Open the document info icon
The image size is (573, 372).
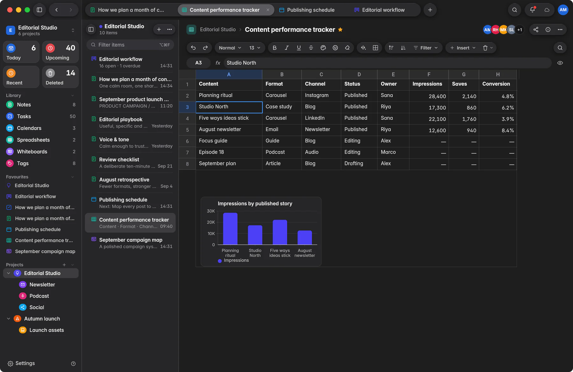click(x=548, y=30)
